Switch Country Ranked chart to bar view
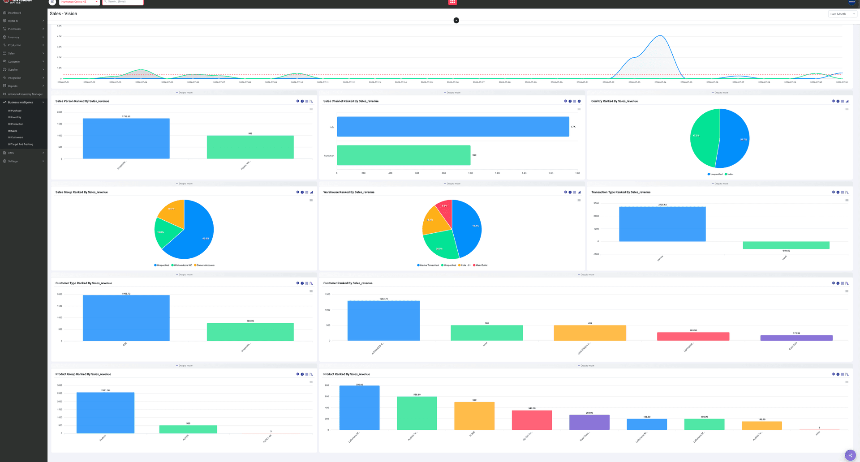The height and width of the screenshot is (462, 860). (847, 101)
